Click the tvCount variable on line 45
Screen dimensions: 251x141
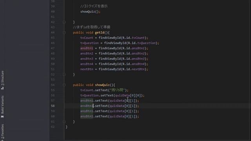click(x=87, y=38)
